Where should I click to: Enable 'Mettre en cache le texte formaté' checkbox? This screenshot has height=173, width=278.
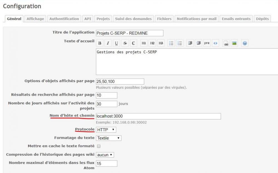98,146
